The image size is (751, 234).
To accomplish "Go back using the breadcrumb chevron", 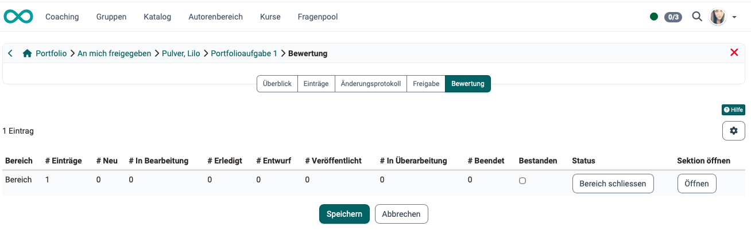I will pos(10,53).
